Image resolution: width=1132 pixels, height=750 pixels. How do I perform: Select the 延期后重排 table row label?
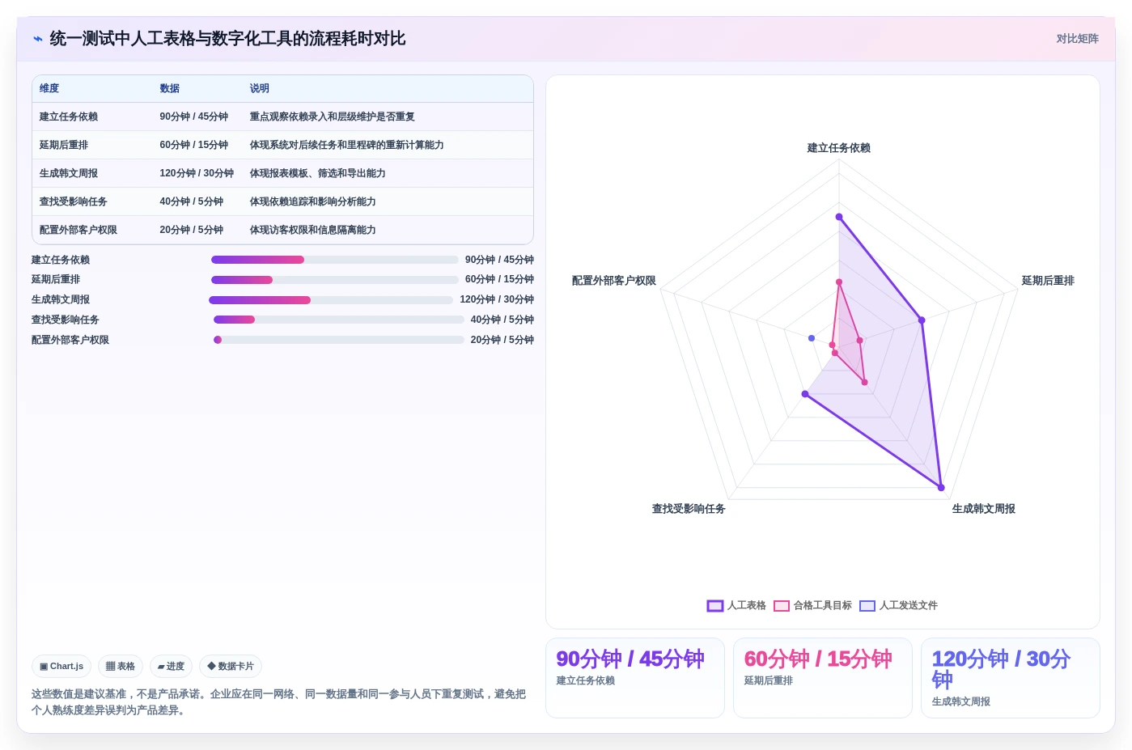[64, 145]
